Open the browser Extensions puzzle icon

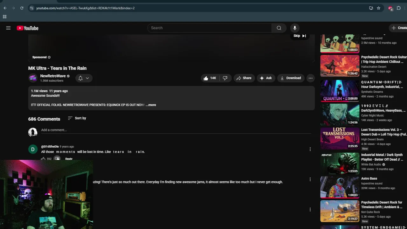[399, 8]
